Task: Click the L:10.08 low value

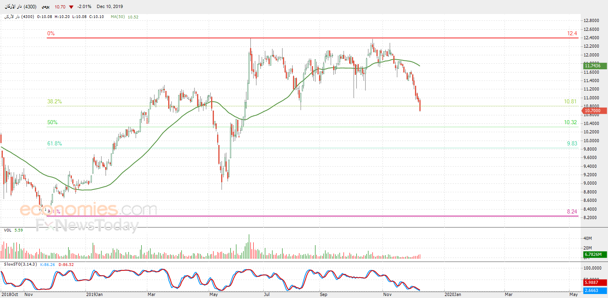Action: [x=79, y=17]
